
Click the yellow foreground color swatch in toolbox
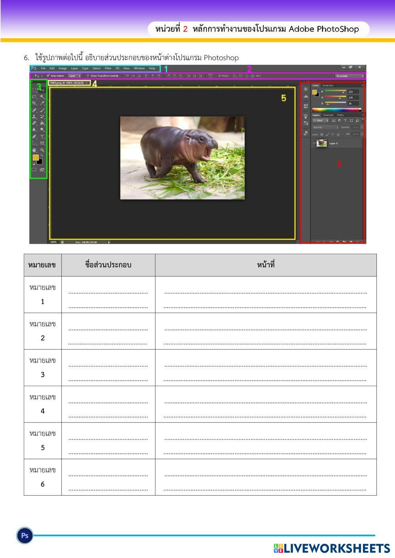point(36,158)
